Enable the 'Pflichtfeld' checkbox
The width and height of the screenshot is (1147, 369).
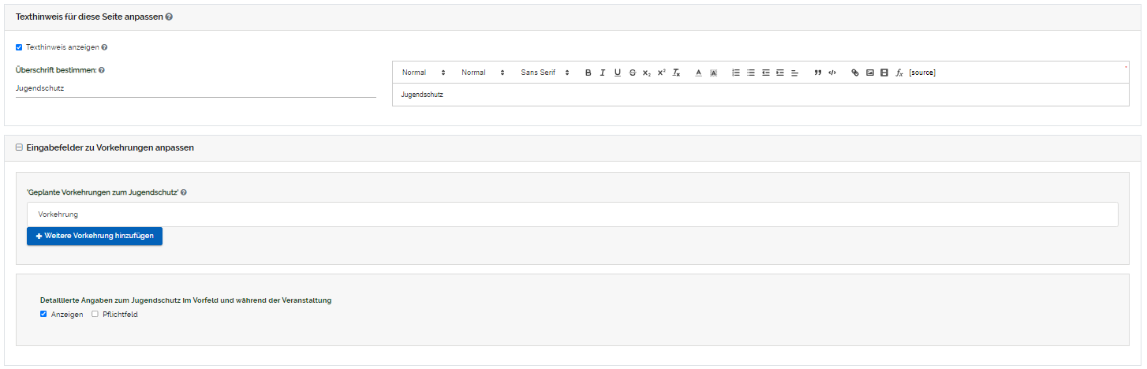click(95, 315)
